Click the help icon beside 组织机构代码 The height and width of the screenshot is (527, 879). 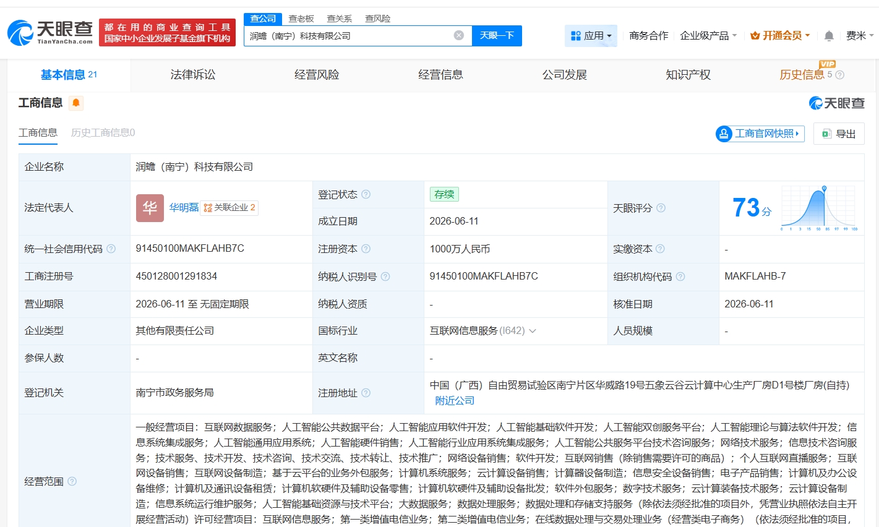(680, 276)
